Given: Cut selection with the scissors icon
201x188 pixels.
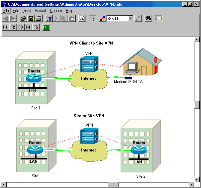Looking at the screenshot, I should [56, 19].
